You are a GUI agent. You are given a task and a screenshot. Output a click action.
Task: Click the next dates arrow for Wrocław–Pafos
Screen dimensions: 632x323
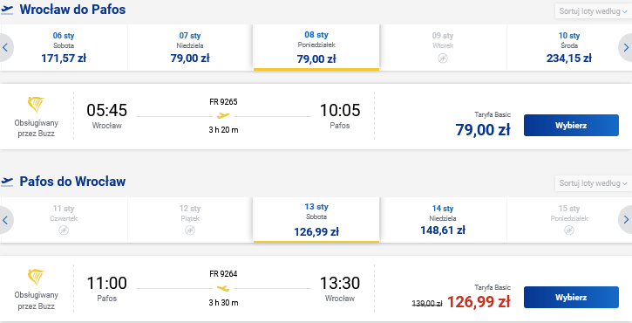click(626, 48)
